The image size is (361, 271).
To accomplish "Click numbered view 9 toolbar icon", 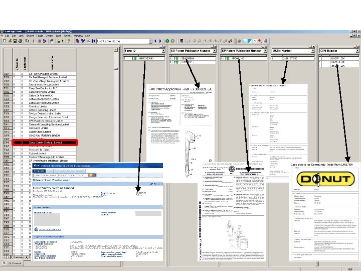I will [230, 41].
